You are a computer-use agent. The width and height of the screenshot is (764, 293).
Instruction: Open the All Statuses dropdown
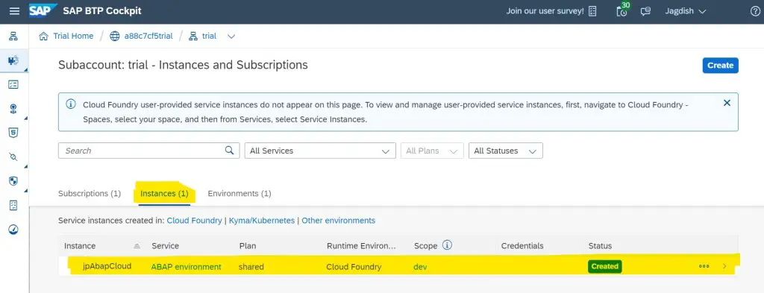[505, 151]
